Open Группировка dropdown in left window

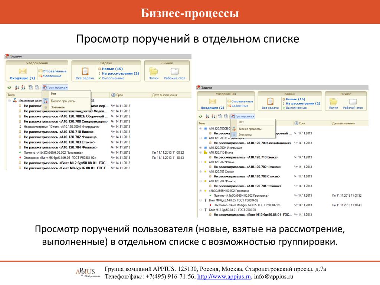tap(55, 88)
